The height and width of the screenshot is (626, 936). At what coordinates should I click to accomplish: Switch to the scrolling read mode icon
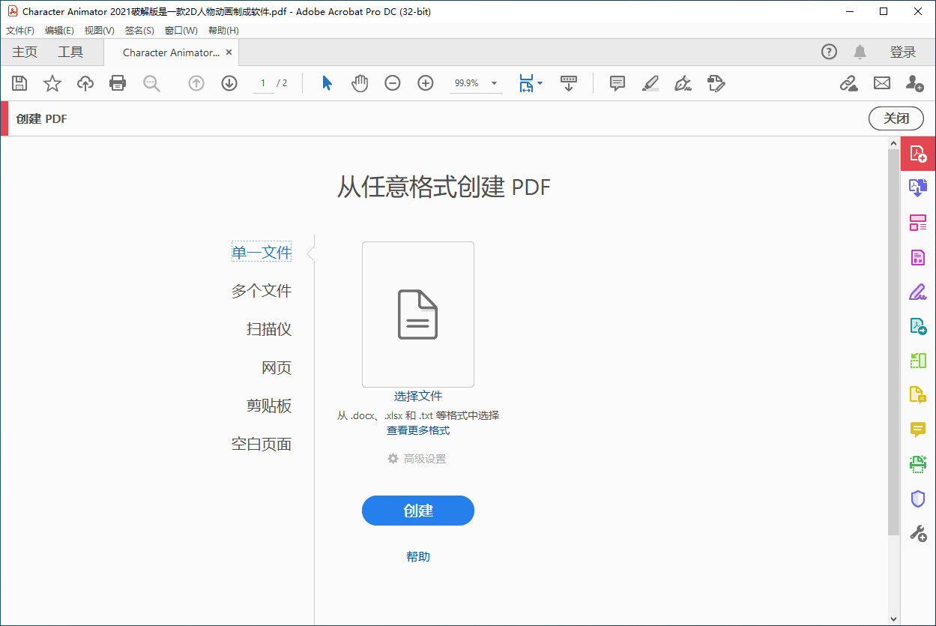(x=569, y=83)
